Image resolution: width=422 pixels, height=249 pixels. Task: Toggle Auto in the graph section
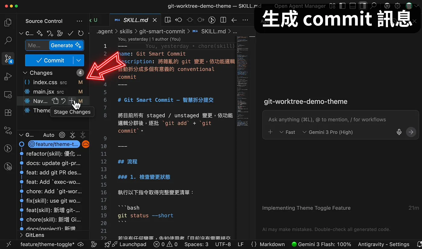49,135
